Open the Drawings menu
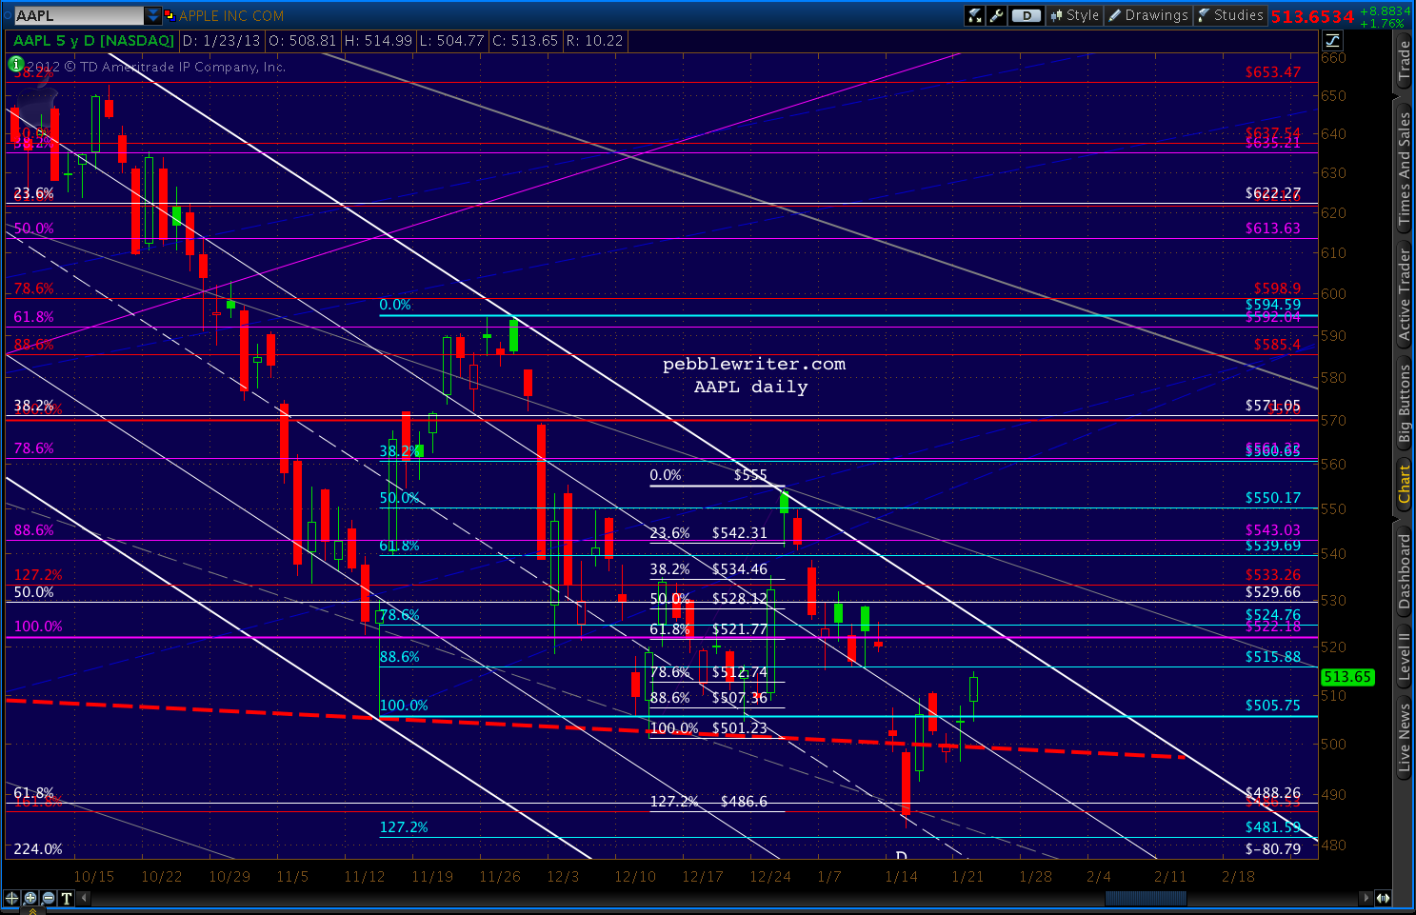The height and width of the screenshot is (915, 1416). point(1148,15)
